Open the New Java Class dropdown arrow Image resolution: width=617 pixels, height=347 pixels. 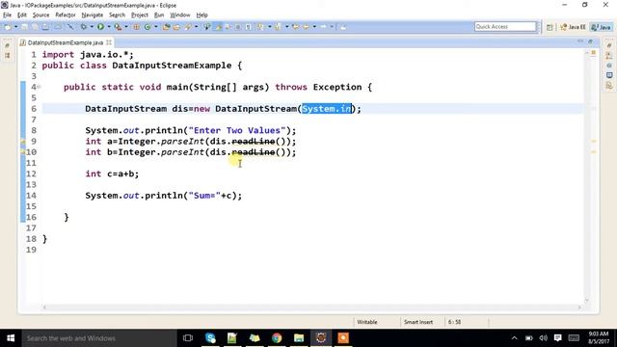point(156,27)
